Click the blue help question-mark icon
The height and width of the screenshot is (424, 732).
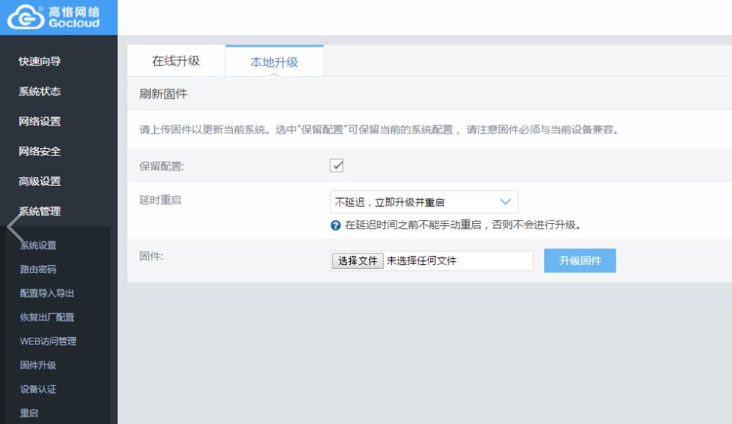tap(335, 225)
